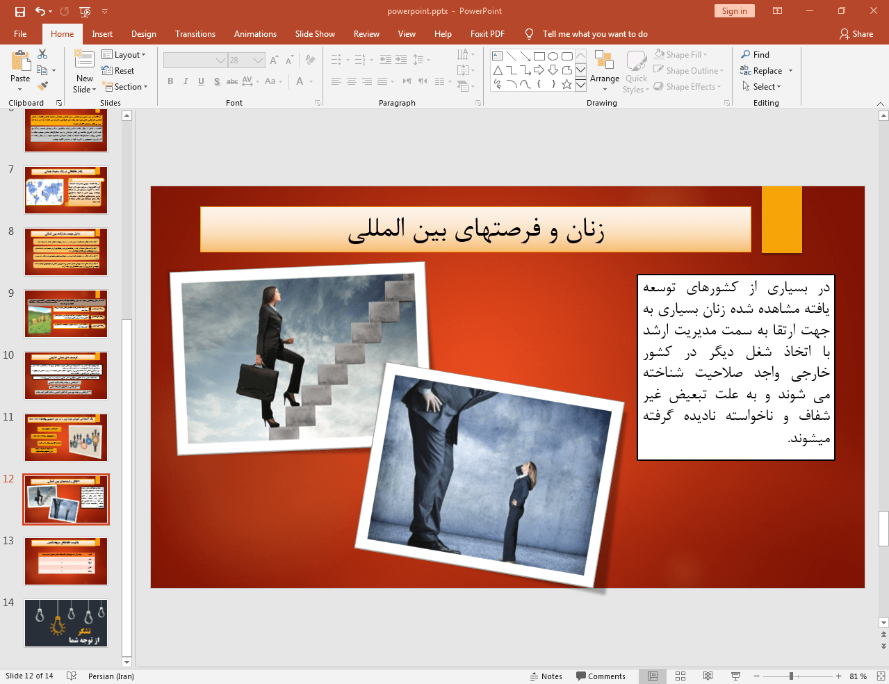The image size is (889, 684).
Task: Toggle Bold formatting
Action: [170, 81]
